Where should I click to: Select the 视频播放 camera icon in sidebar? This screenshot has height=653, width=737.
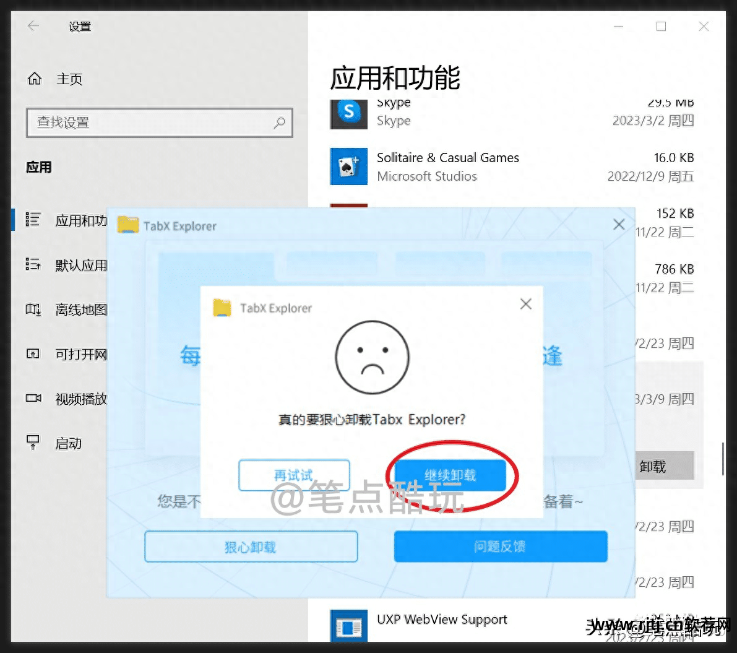pos(33,398)
